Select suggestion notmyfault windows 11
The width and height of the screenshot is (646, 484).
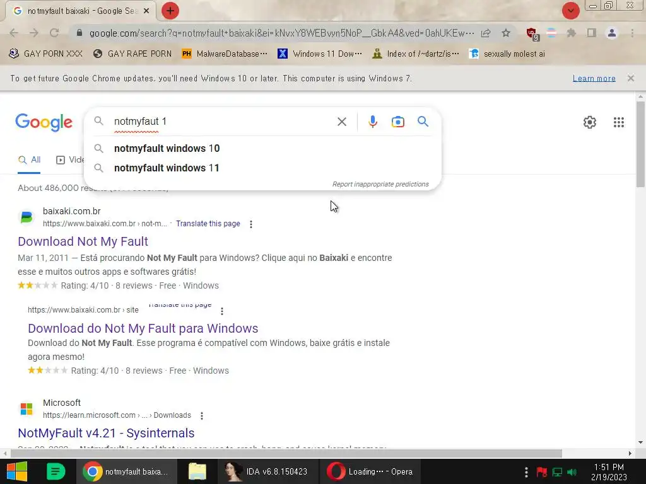pos(262,168)
